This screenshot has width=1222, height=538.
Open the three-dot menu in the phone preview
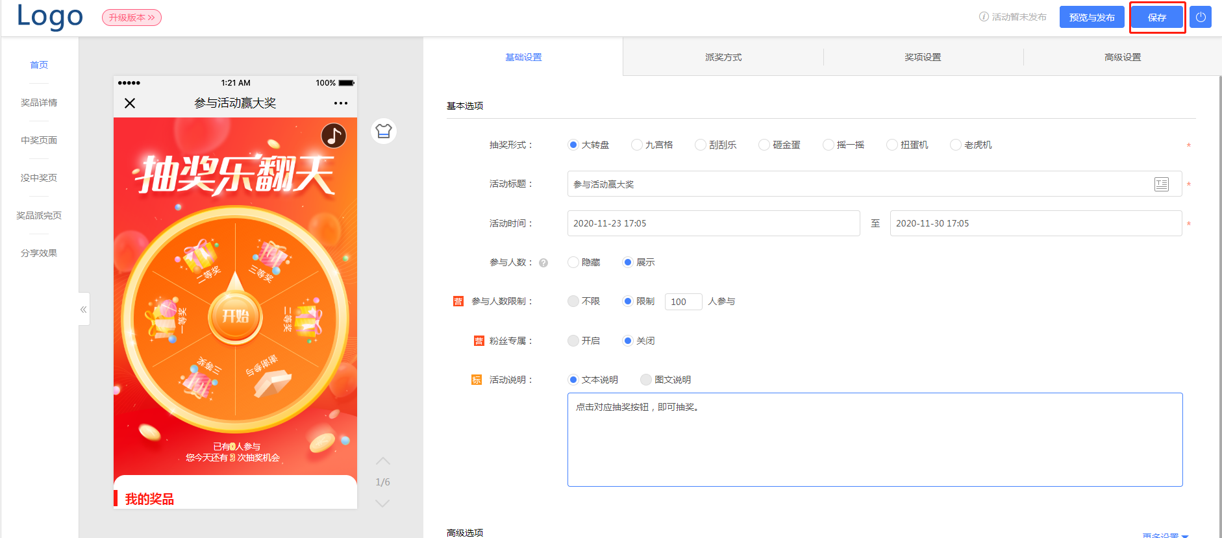coord(341,103)
